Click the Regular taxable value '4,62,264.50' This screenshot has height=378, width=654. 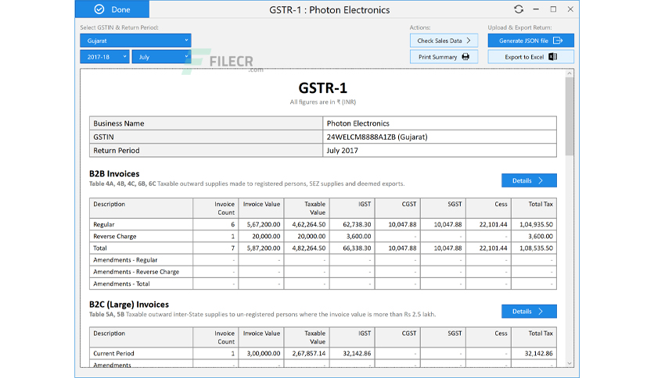coord(309,224)
